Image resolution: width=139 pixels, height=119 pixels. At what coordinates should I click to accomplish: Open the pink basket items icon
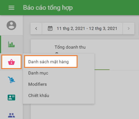pyautogui.click(x=11, y=62)
